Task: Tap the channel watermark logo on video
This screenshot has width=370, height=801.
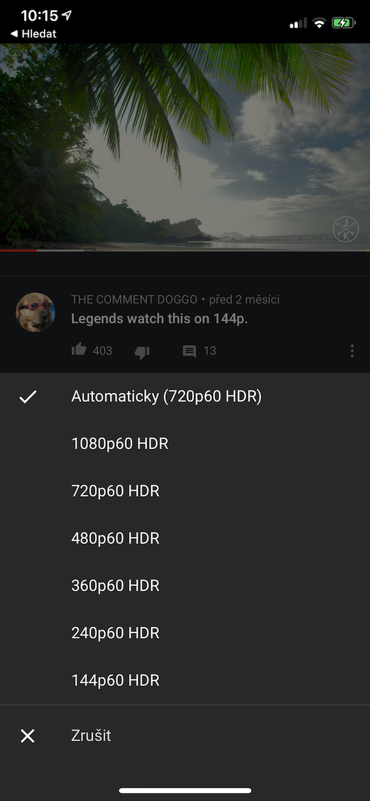Action: [x=346, y=230]
